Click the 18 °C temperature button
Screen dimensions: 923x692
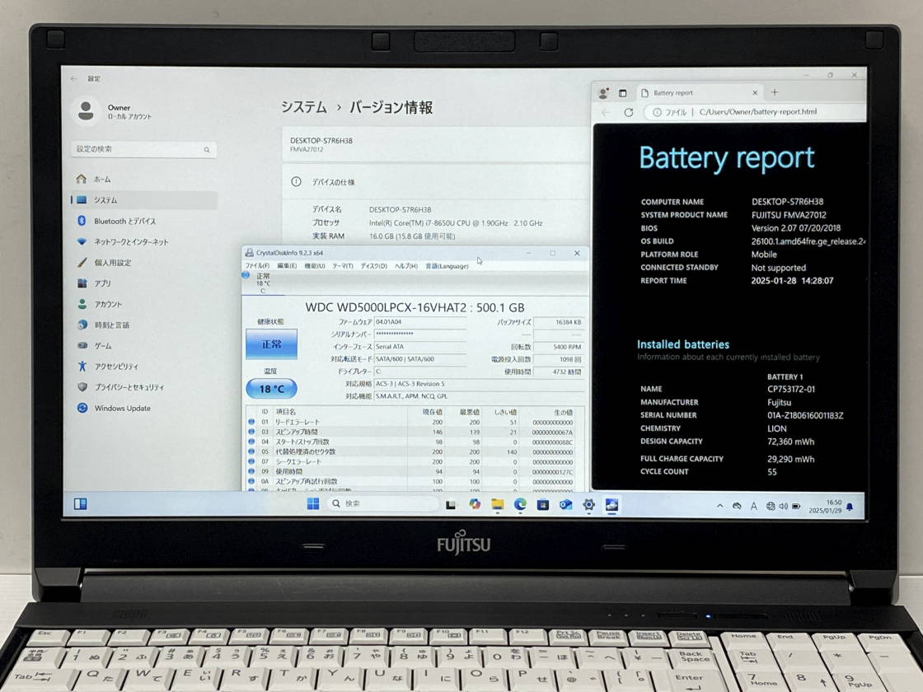point(271,389)
